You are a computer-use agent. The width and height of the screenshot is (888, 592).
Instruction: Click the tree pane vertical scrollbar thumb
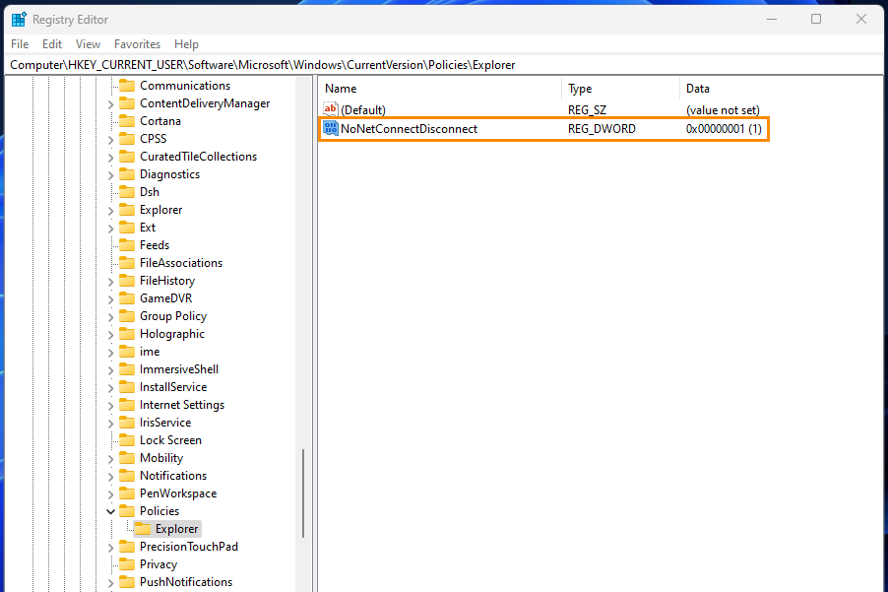click(x=303, y=493)
